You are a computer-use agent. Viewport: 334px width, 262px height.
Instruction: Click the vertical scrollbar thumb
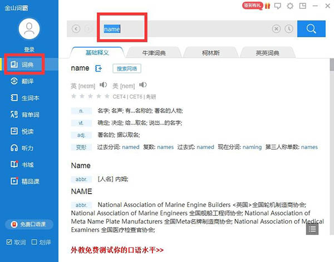[332, 65]
